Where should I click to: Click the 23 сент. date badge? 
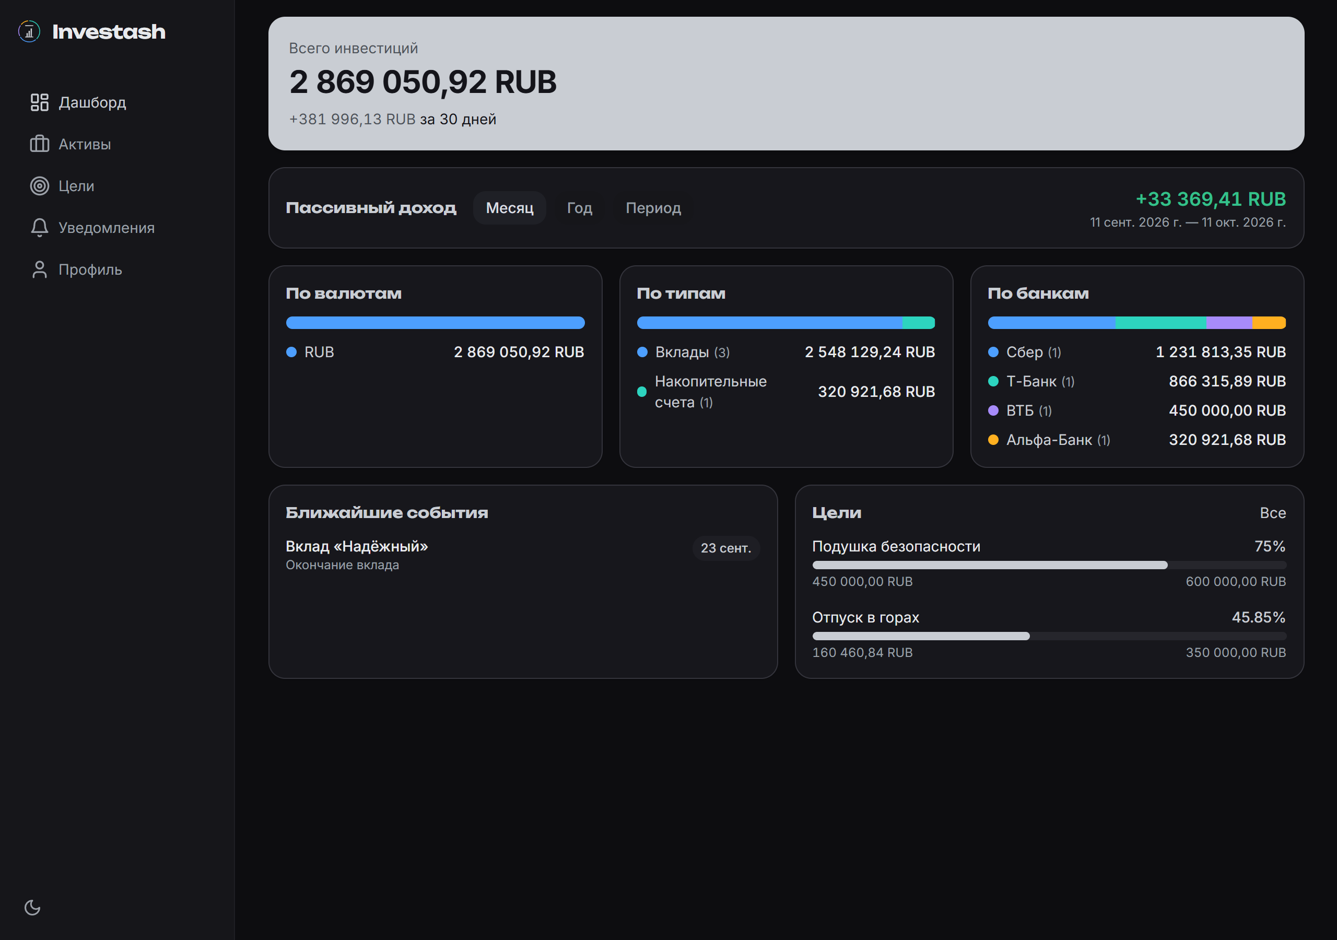coord(725,548)
